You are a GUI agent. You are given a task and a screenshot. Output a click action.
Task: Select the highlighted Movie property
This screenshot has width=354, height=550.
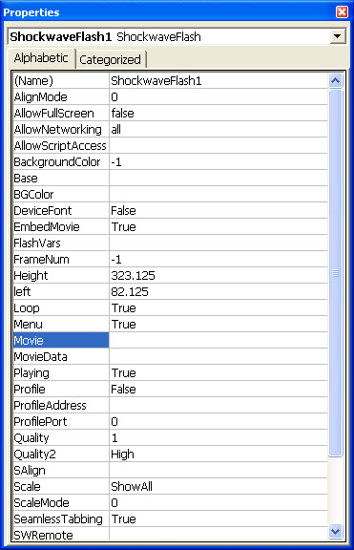point(61,340)
